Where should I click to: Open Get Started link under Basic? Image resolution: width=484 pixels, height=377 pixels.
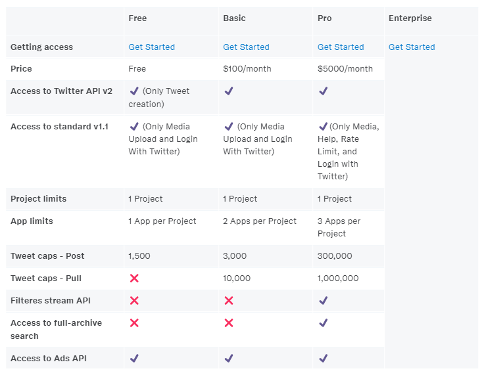[246, 47]
